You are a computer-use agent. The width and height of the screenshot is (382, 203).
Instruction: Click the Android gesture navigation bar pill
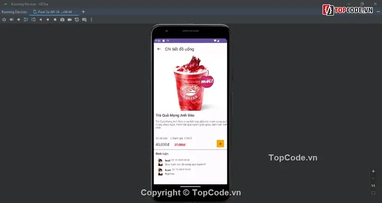[190, 187]
